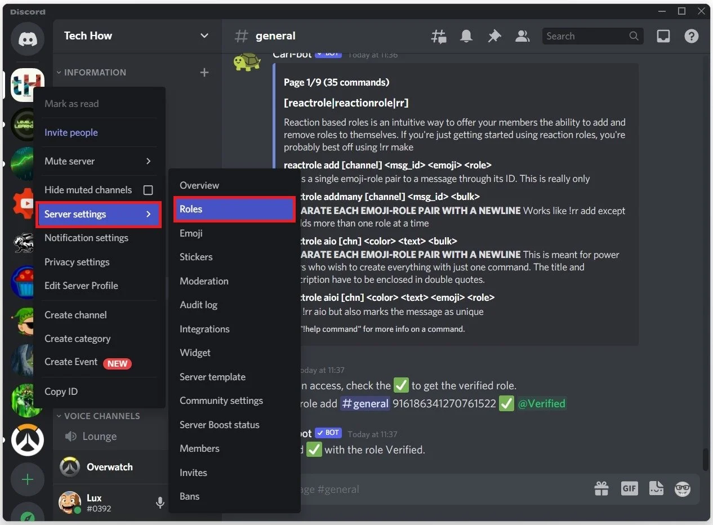Screen dimensions: 713x525
Task: Click the message input box
Action: coord(445,489)
